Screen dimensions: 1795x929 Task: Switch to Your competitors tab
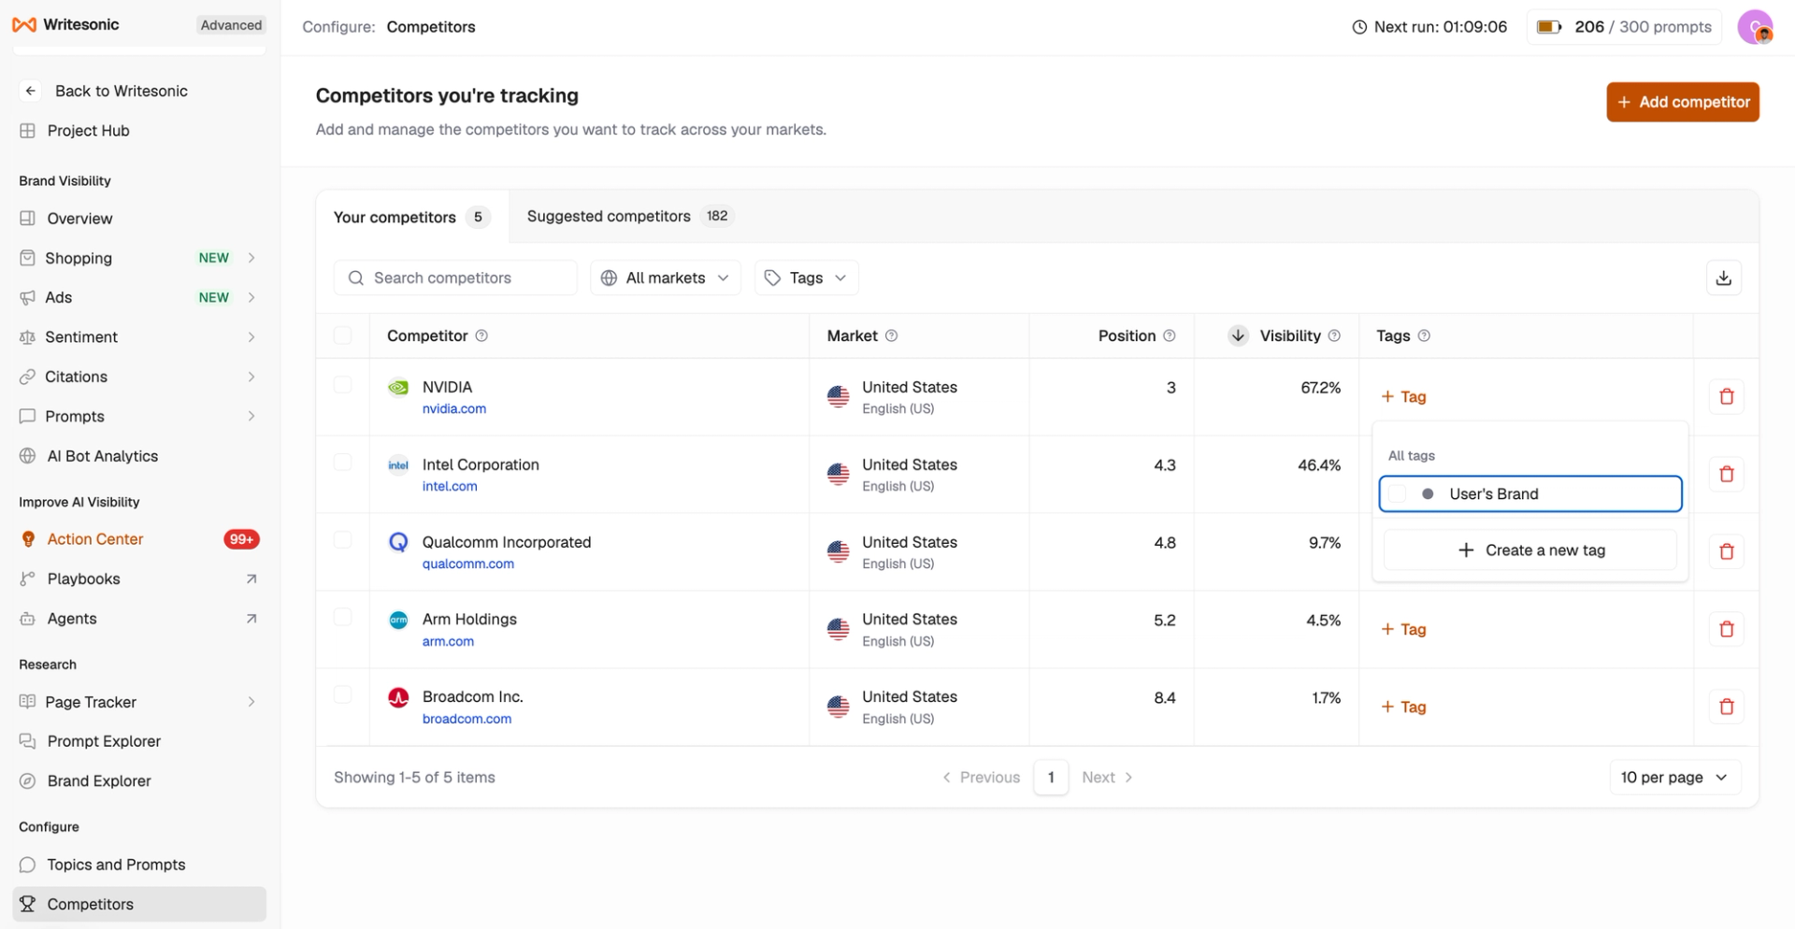tap(411, 217)
